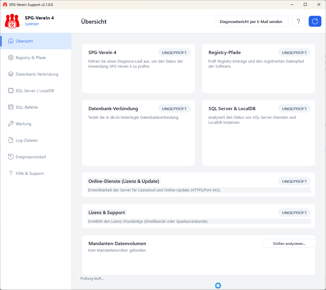Click the blue refresh button in header
Screen dimensions: 326x290
coord(315,21)
